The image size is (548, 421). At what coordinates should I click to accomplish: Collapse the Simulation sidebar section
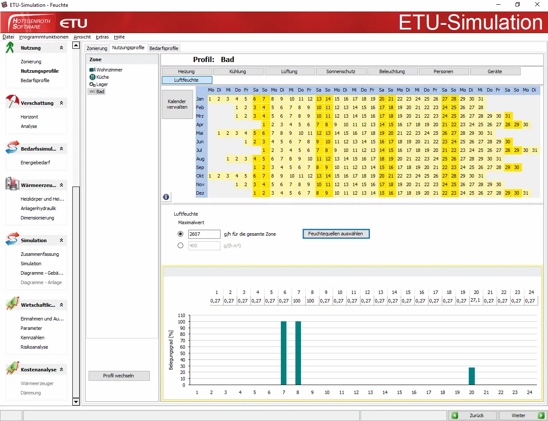62,240
